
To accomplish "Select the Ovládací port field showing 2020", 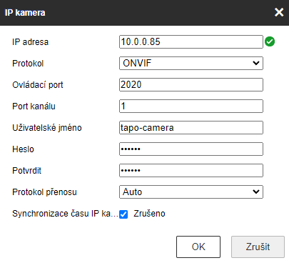I will 191,84.
